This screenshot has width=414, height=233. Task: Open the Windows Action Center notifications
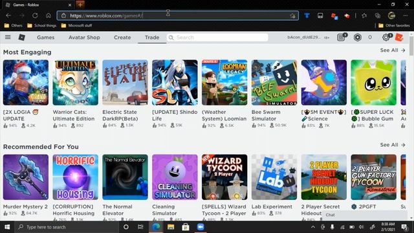tap(404, 227)
